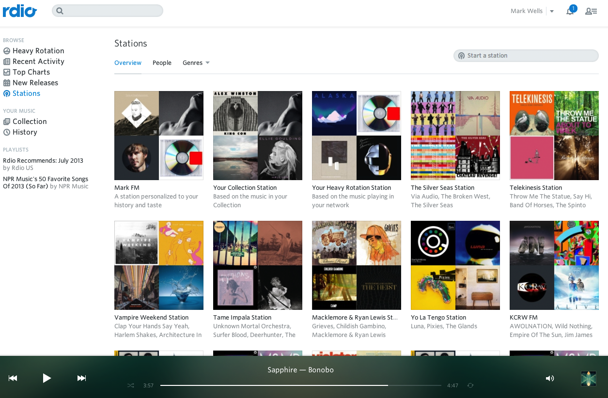Click the Telekinesis Station title

(x=536, y=188)
